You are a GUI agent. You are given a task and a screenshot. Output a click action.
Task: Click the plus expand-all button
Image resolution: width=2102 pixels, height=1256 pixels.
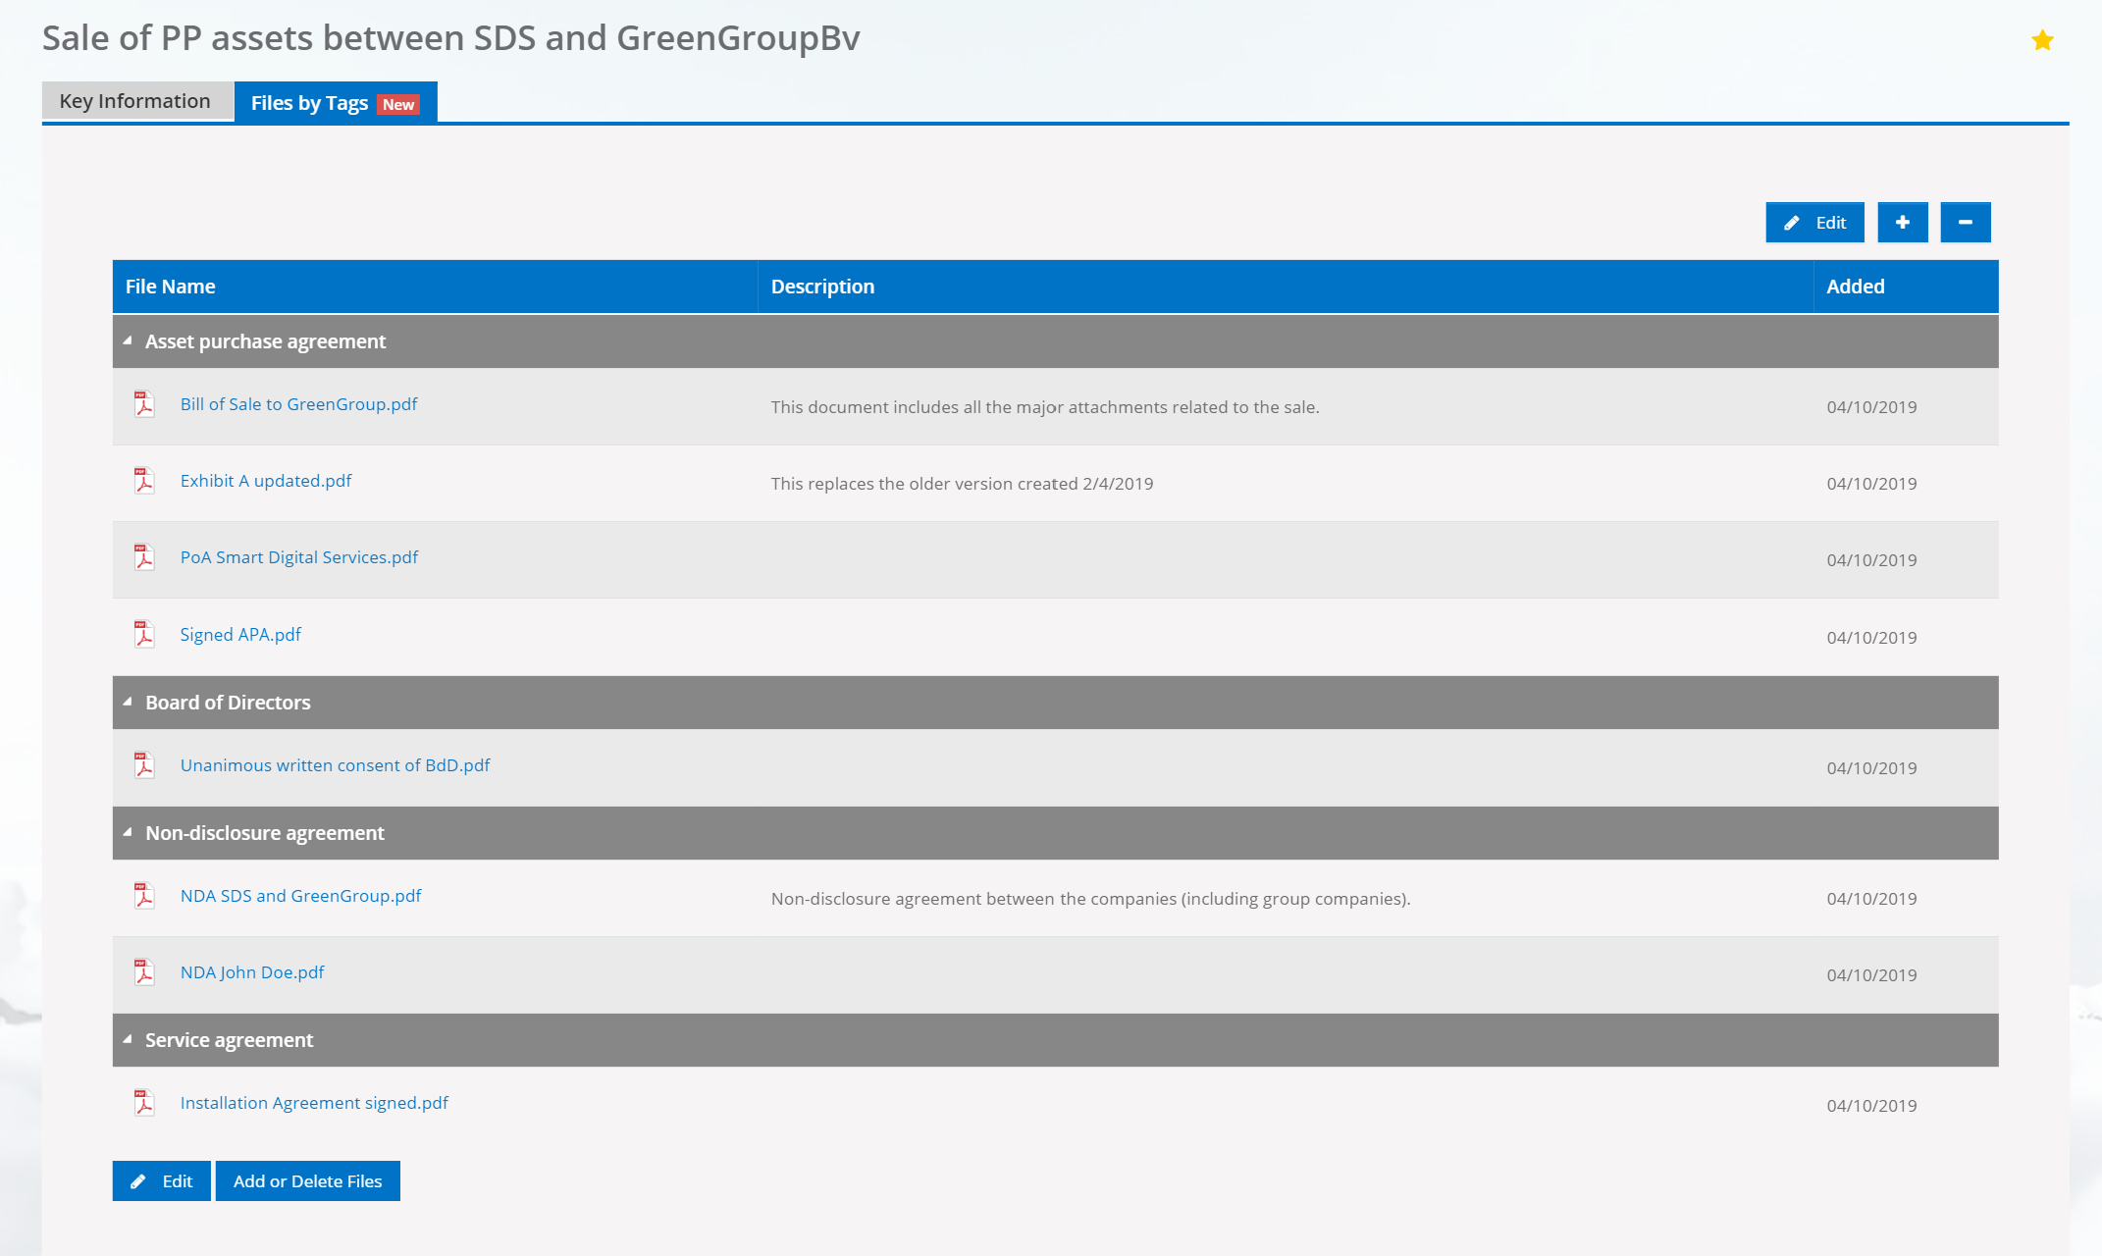(x=1902, y=223)
